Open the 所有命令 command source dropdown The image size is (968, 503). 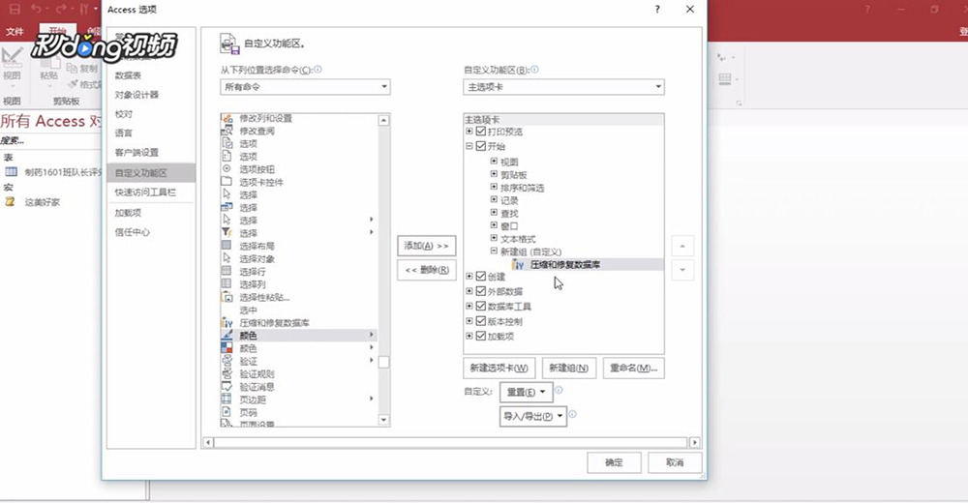pyautogui.click(x=305, y=87)
